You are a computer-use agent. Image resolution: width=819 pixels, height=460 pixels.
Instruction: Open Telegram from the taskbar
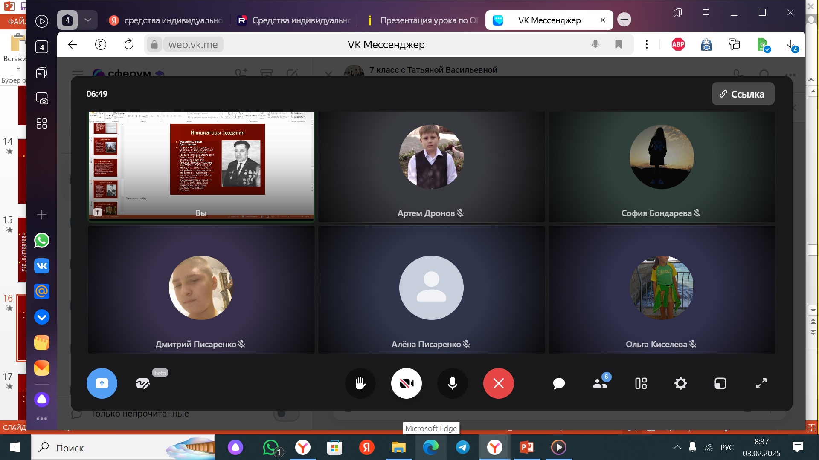[x=463, y=447]
